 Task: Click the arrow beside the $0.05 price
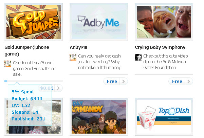point(58,88)
